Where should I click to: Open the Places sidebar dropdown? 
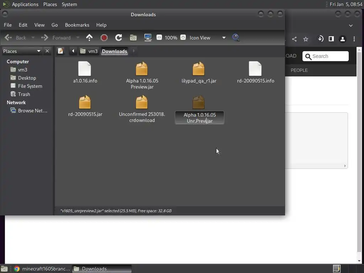[x=22, y=51]
